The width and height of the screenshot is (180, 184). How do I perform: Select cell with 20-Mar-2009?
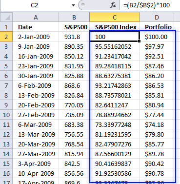(36, 144)
